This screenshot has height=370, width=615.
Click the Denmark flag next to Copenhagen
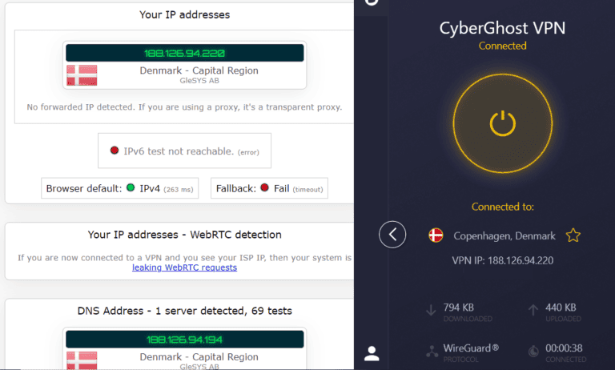(436, 235)
